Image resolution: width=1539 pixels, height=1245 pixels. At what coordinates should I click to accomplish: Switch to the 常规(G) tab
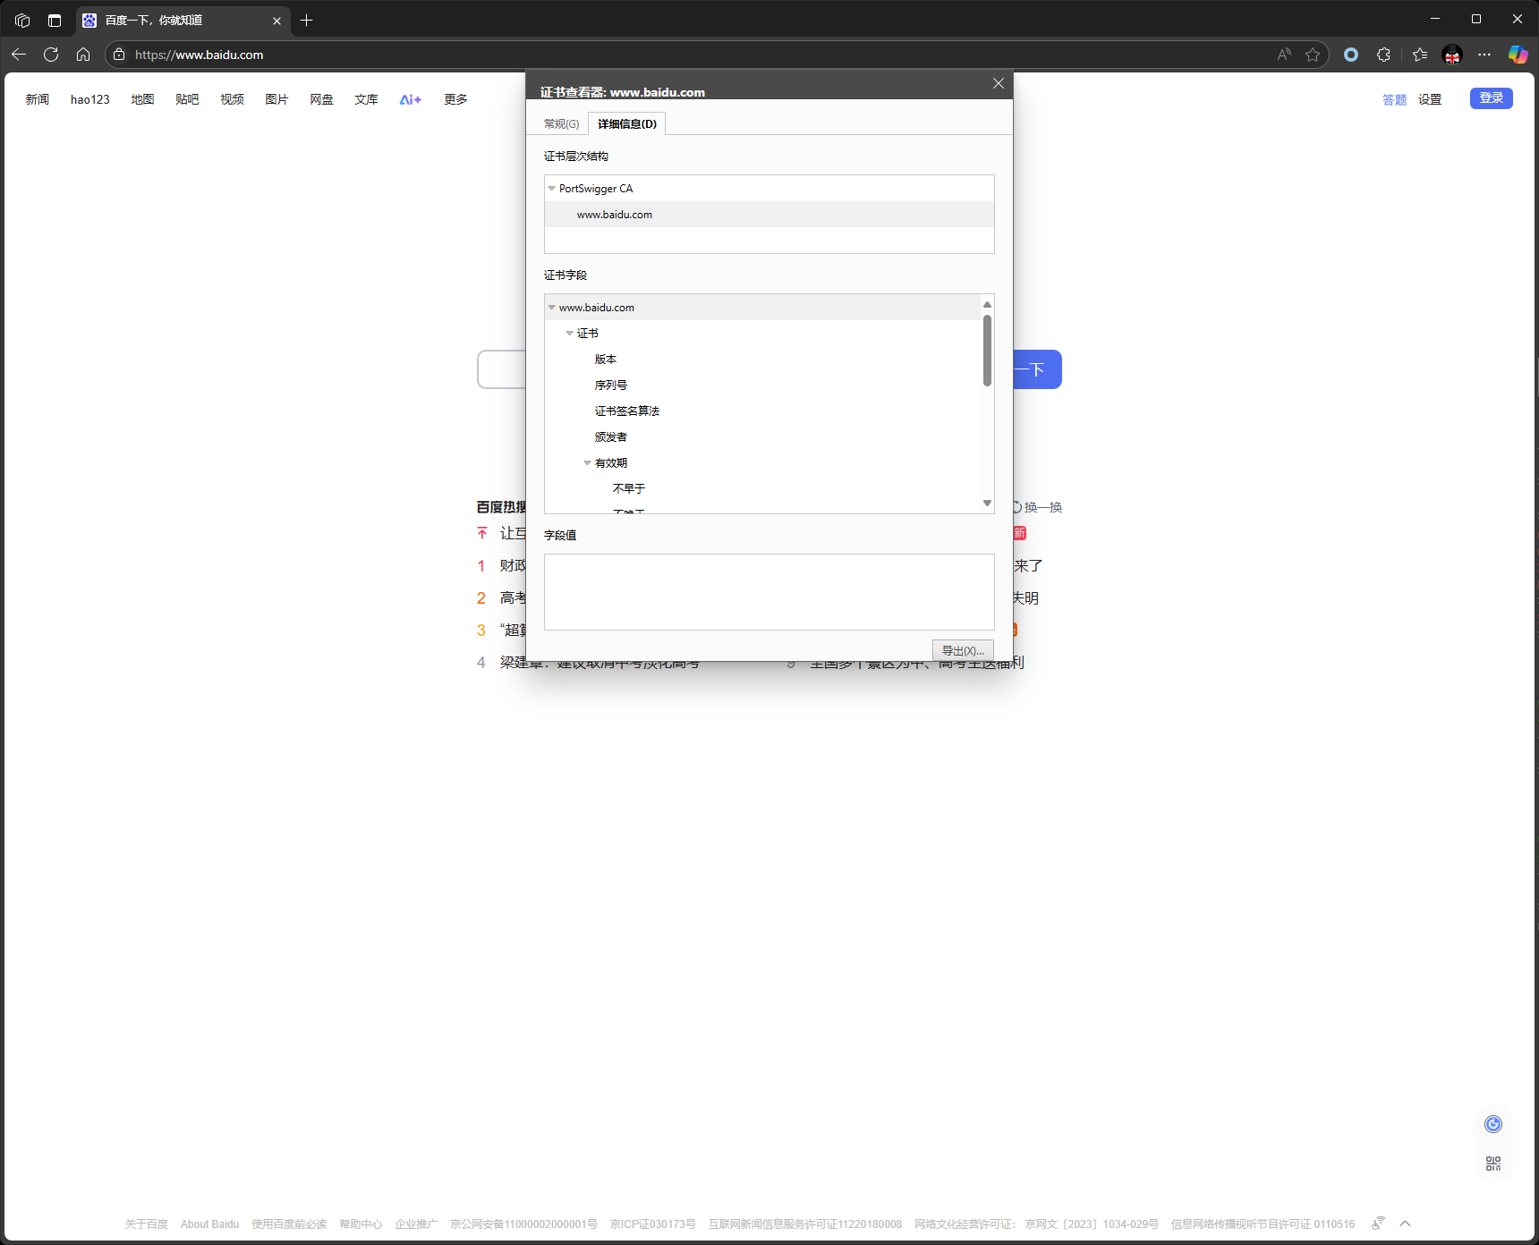[x=561, y=124]
